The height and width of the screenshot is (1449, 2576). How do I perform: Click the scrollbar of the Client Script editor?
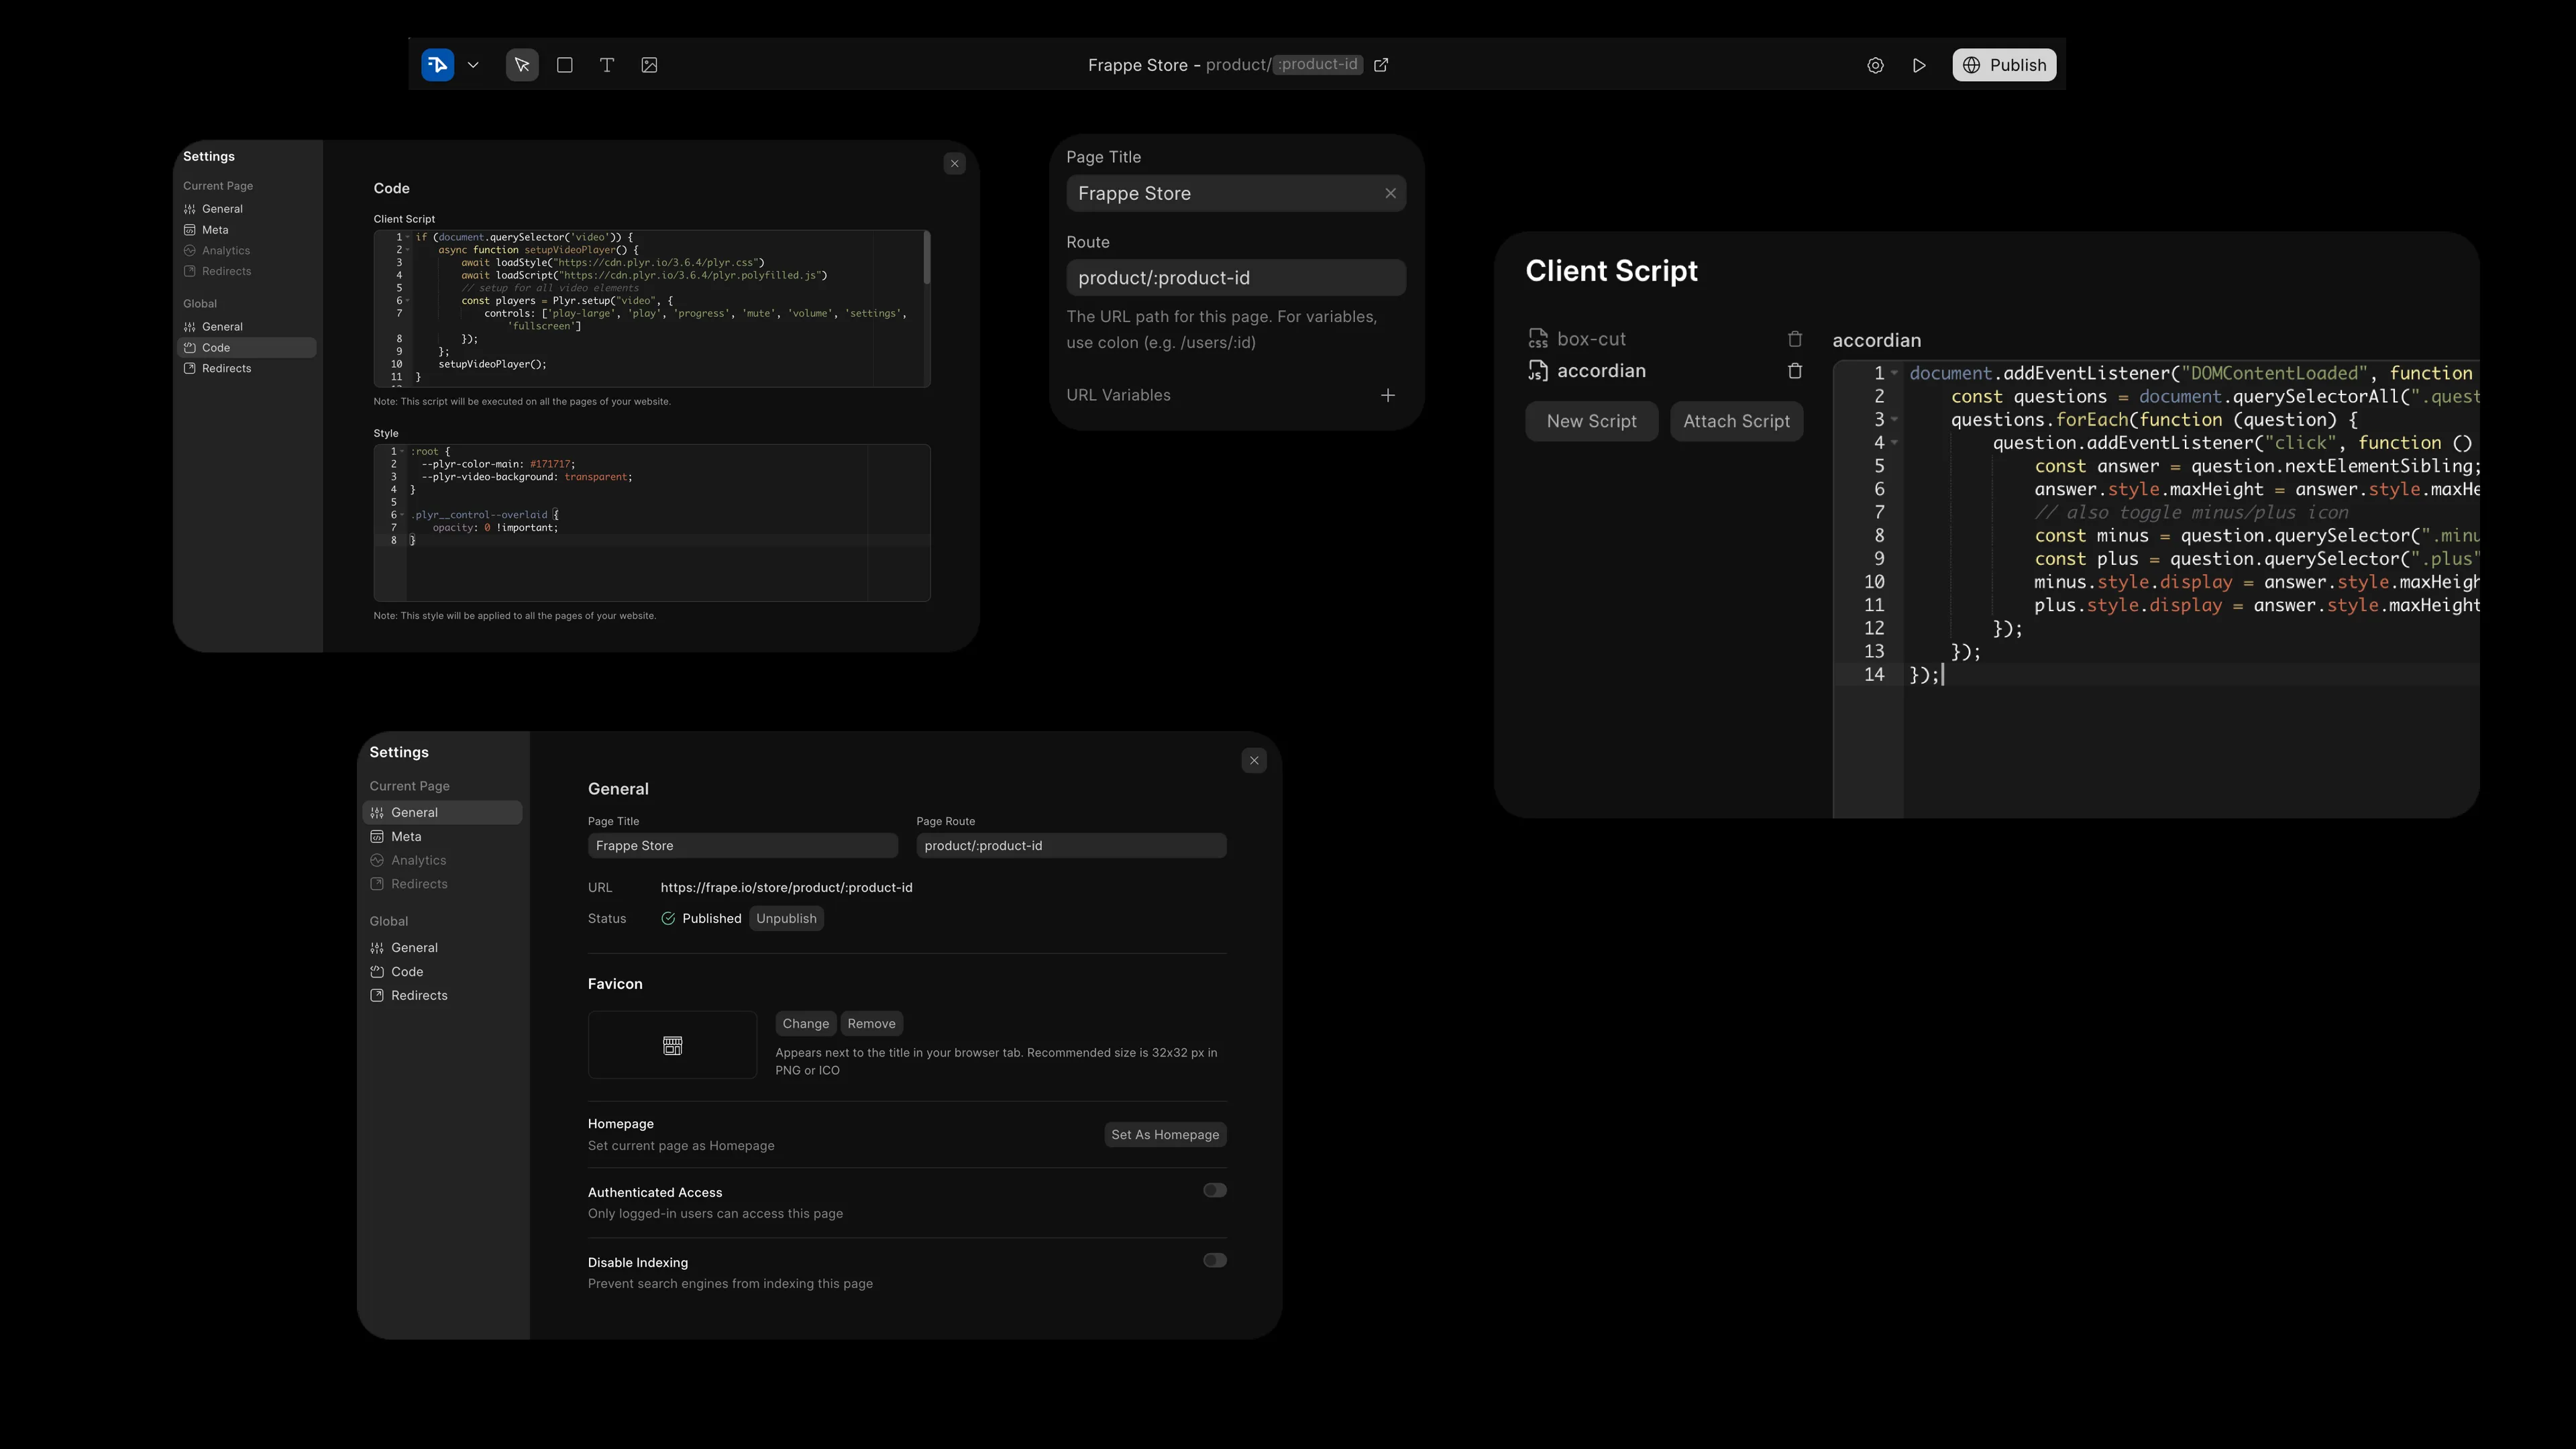click(927, 258)
